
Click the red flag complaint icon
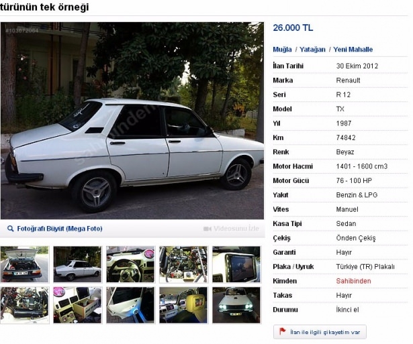[x=283, y=331]
